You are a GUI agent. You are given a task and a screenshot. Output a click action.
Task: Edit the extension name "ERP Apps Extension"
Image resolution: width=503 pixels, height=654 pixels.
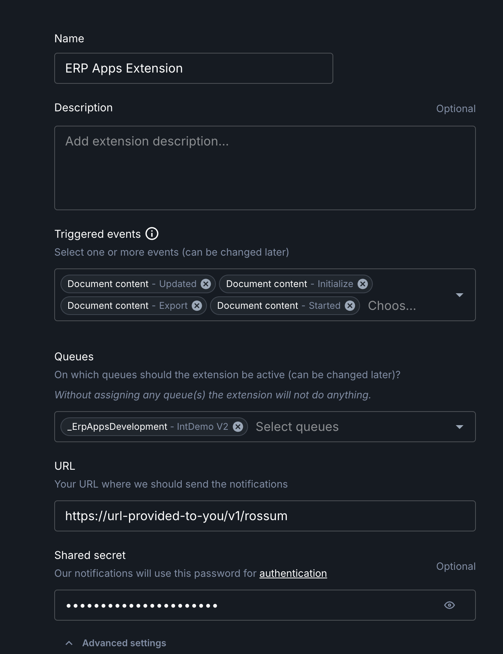pyautogui.click(x=194, y=68)
